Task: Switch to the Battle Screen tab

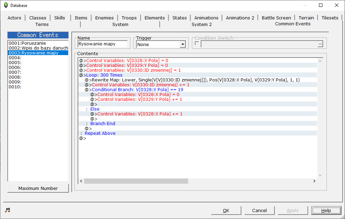Action: point(276,18)
